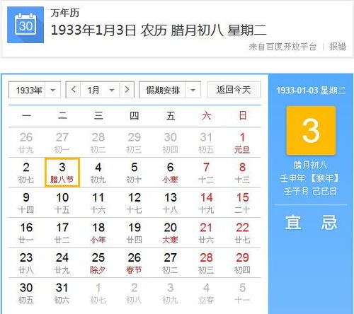The image size is (354, 314).
Task: Click the large orange 3 date tile
Action: click(311, 131)
